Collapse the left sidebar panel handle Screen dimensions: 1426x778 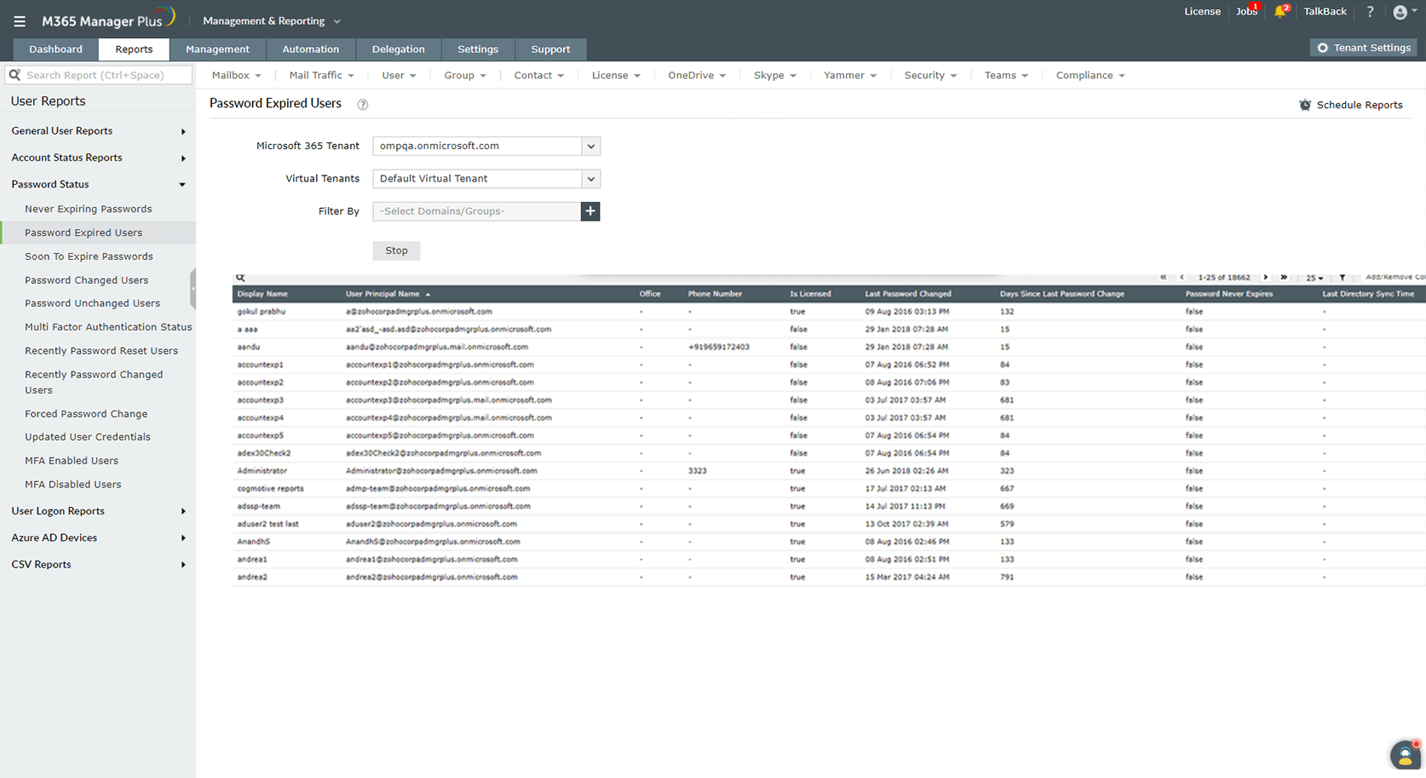click(193, 288)
